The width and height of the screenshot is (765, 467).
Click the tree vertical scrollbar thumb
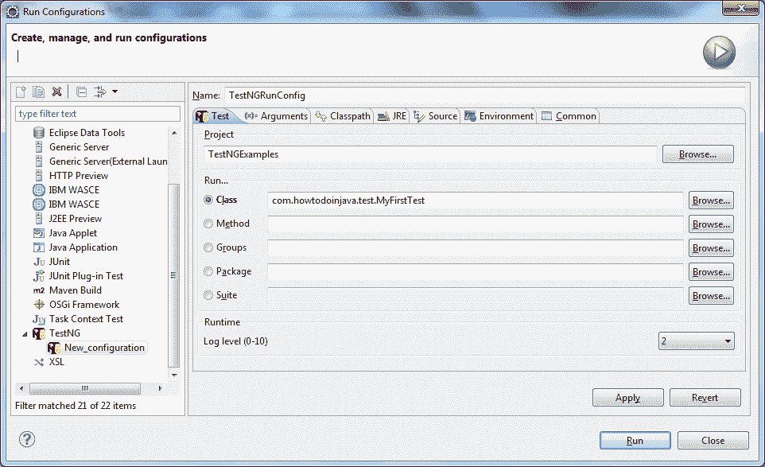(x=174, y=275)
